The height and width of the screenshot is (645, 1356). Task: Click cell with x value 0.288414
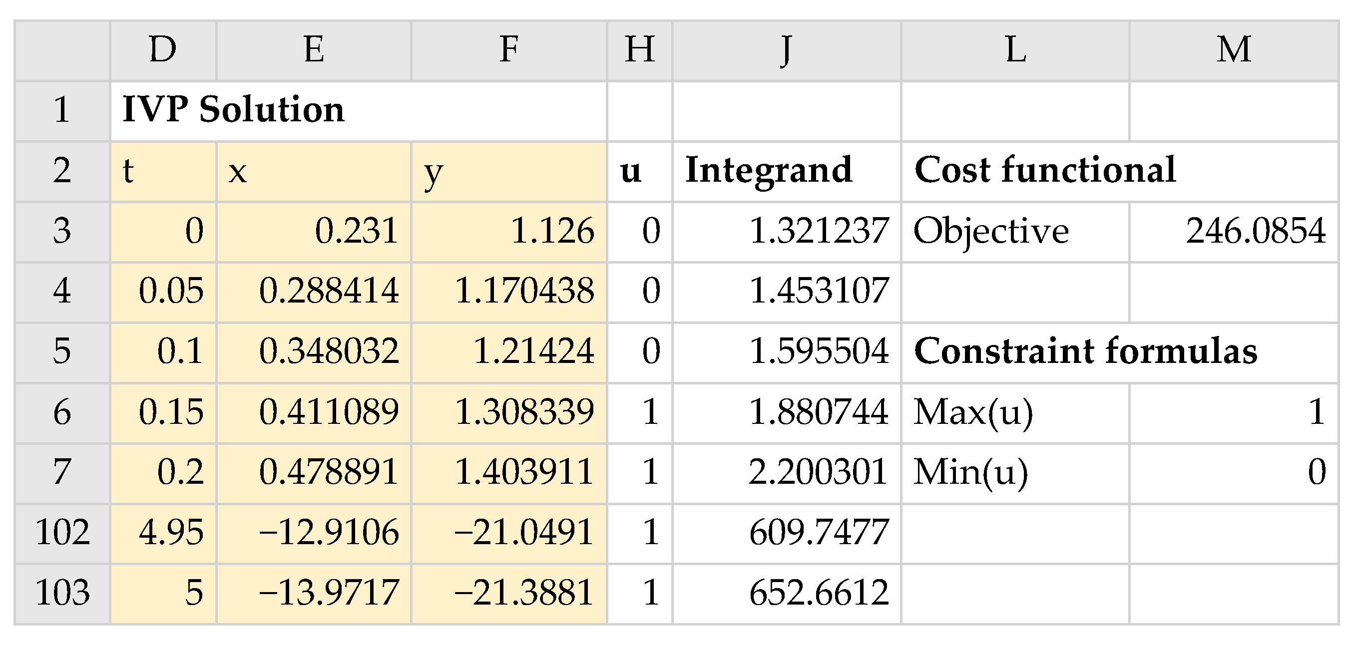pos(314,292)
